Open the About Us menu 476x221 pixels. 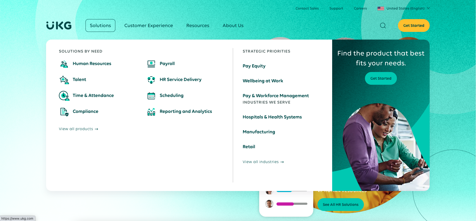tap(233, 25)
